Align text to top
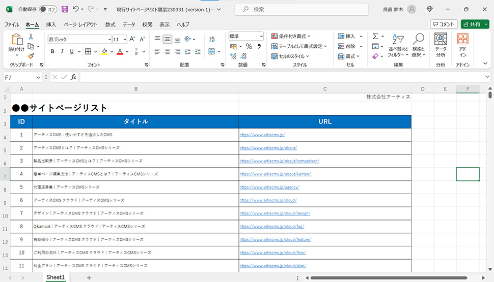This screenshot has width=494, height=282. tap(157, 39)
